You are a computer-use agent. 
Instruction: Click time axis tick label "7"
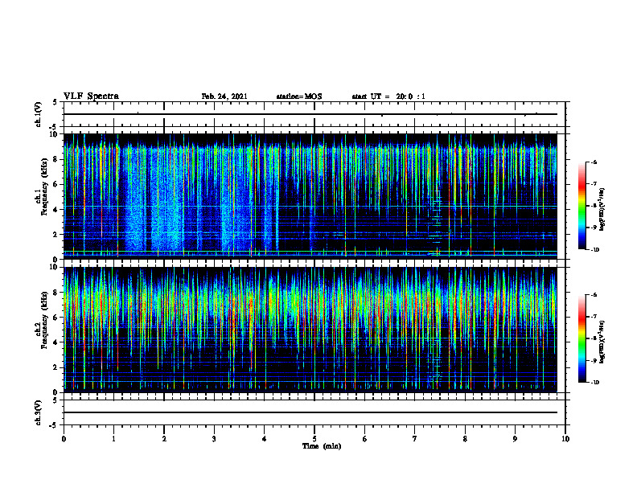[415, 439]
